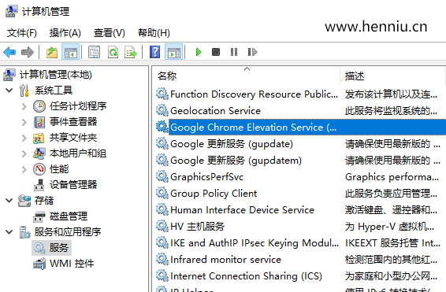This screenshot has width=446, height=292.
Task: Click gear icon beside GraphicsPerfSvc
Action: pyautogui.click(x=162, y=176)
